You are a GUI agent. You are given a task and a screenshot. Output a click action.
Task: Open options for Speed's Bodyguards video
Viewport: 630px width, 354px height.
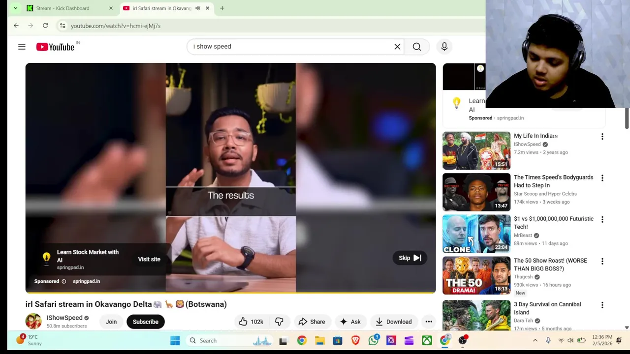(602, 178)
